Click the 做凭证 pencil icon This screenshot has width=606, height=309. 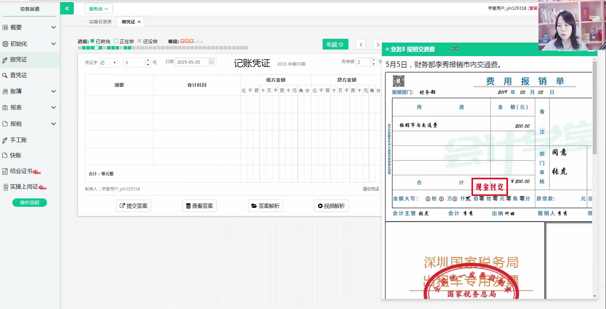tap(5, 60)
